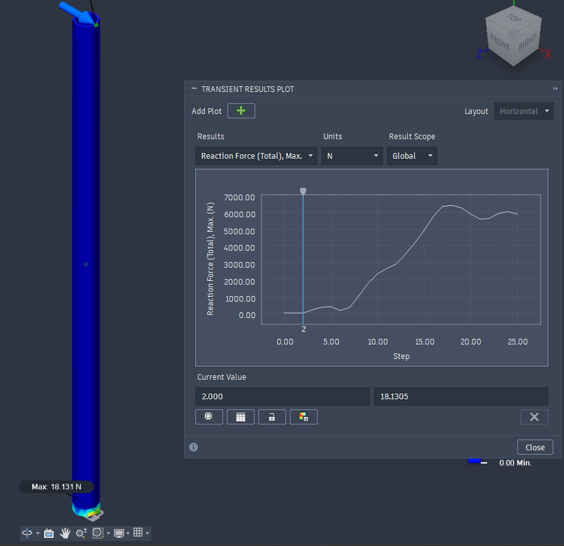Viewport: 564px width, 546px height.
Task: Click the green plus Add Plot button
Action: (x=241, y=111)
